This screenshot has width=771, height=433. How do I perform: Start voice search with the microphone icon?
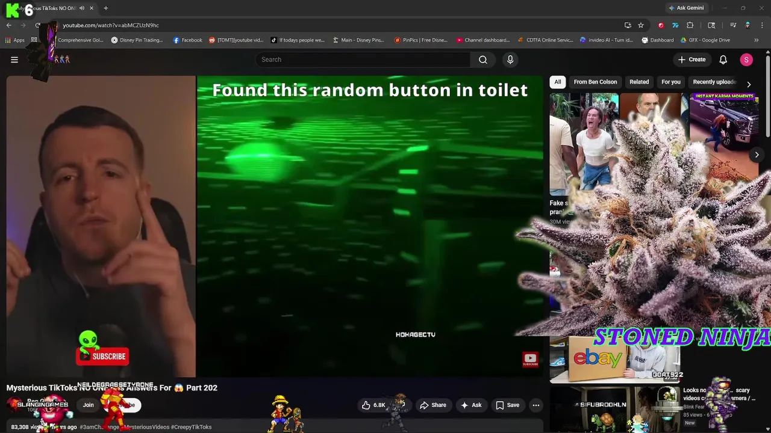tap(510, 60)
